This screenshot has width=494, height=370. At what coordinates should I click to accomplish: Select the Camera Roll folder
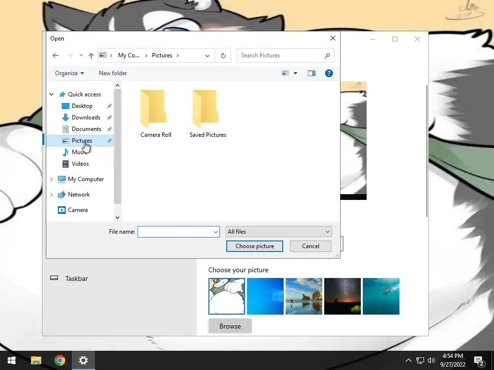[156, 114]
